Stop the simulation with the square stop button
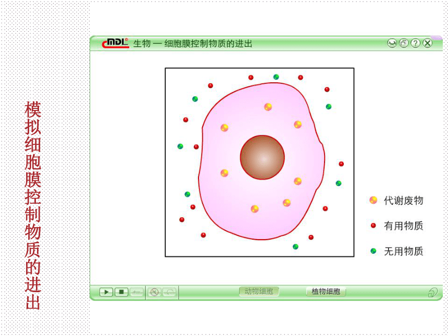The image size is (448, 336). pos(121,292)
